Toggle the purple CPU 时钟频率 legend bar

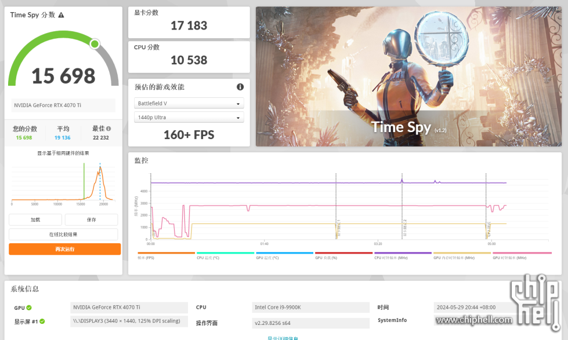403,253
